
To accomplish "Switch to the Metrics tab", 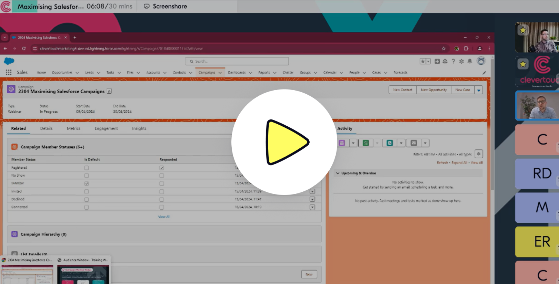I will [73, 128].
